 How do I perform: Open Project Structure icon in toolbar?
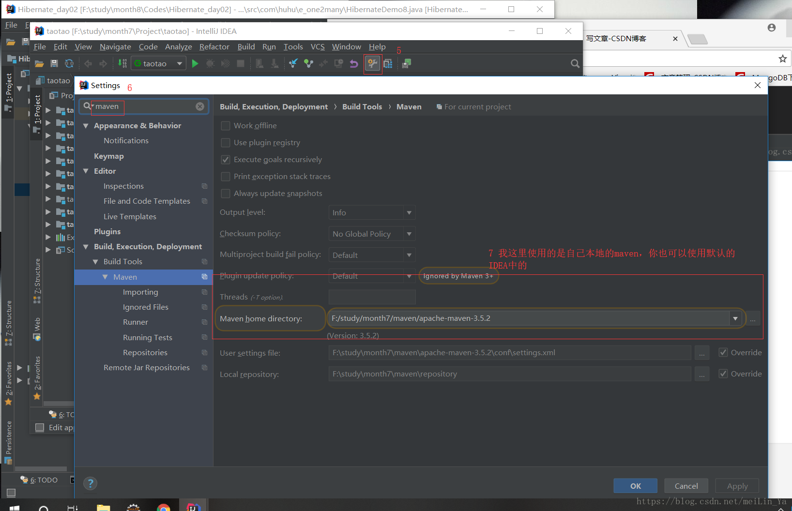point(388,63)
